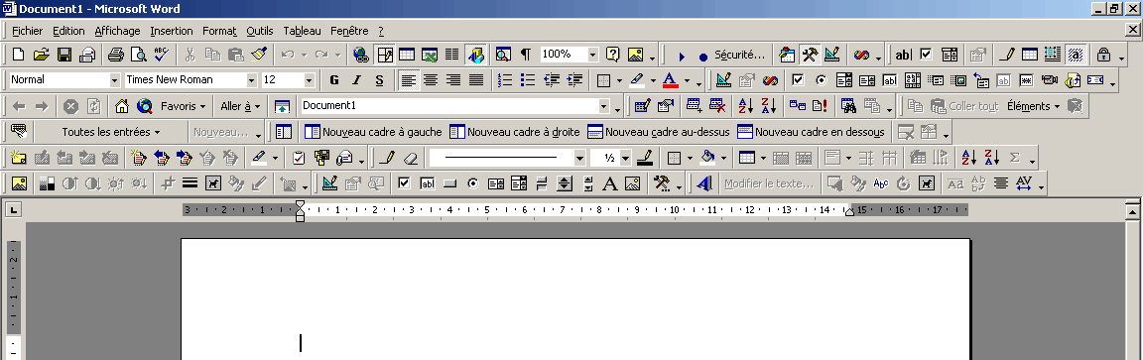Screen dimensions: 1143x360
Task: Insert WordArt with the slanted A icon
Action: 704,183
